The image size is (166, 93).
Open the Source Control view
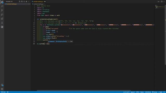point(2,10)
